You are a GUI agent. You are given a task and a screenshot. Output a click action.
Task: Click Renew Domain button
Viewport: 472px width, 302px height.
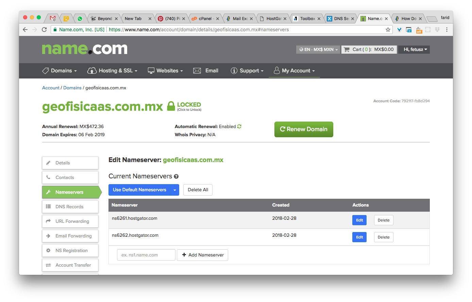(x=304, y=129)
